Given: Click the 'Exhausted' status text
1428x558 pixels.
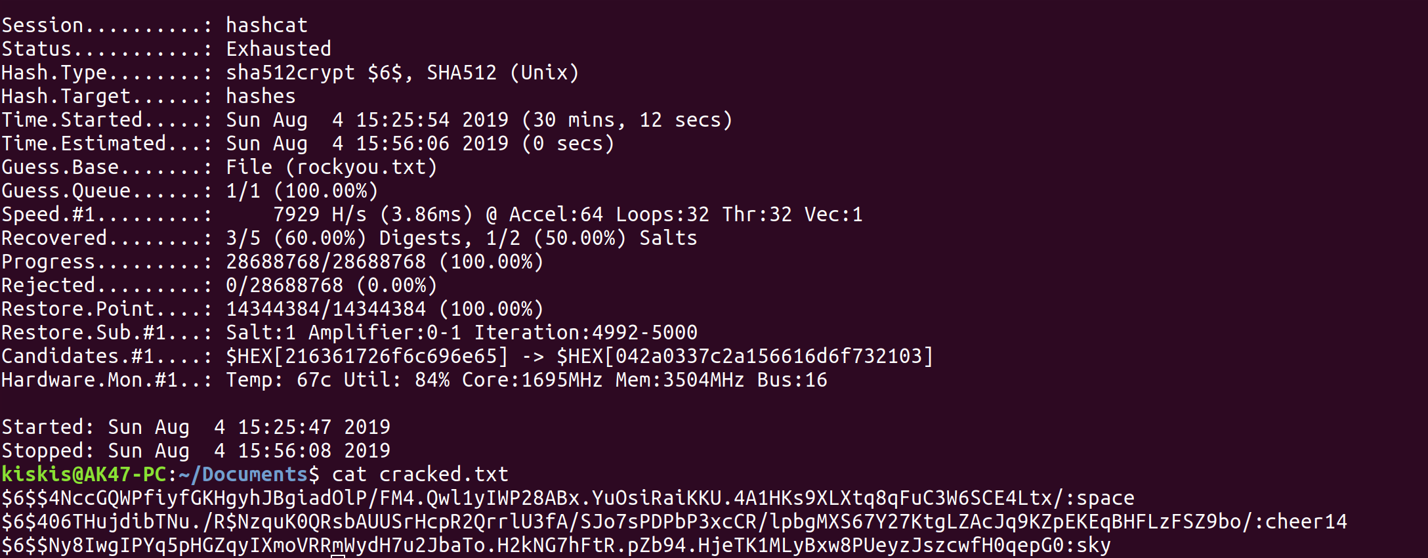Looking at the screenshot, I should [x=278, y=49].
